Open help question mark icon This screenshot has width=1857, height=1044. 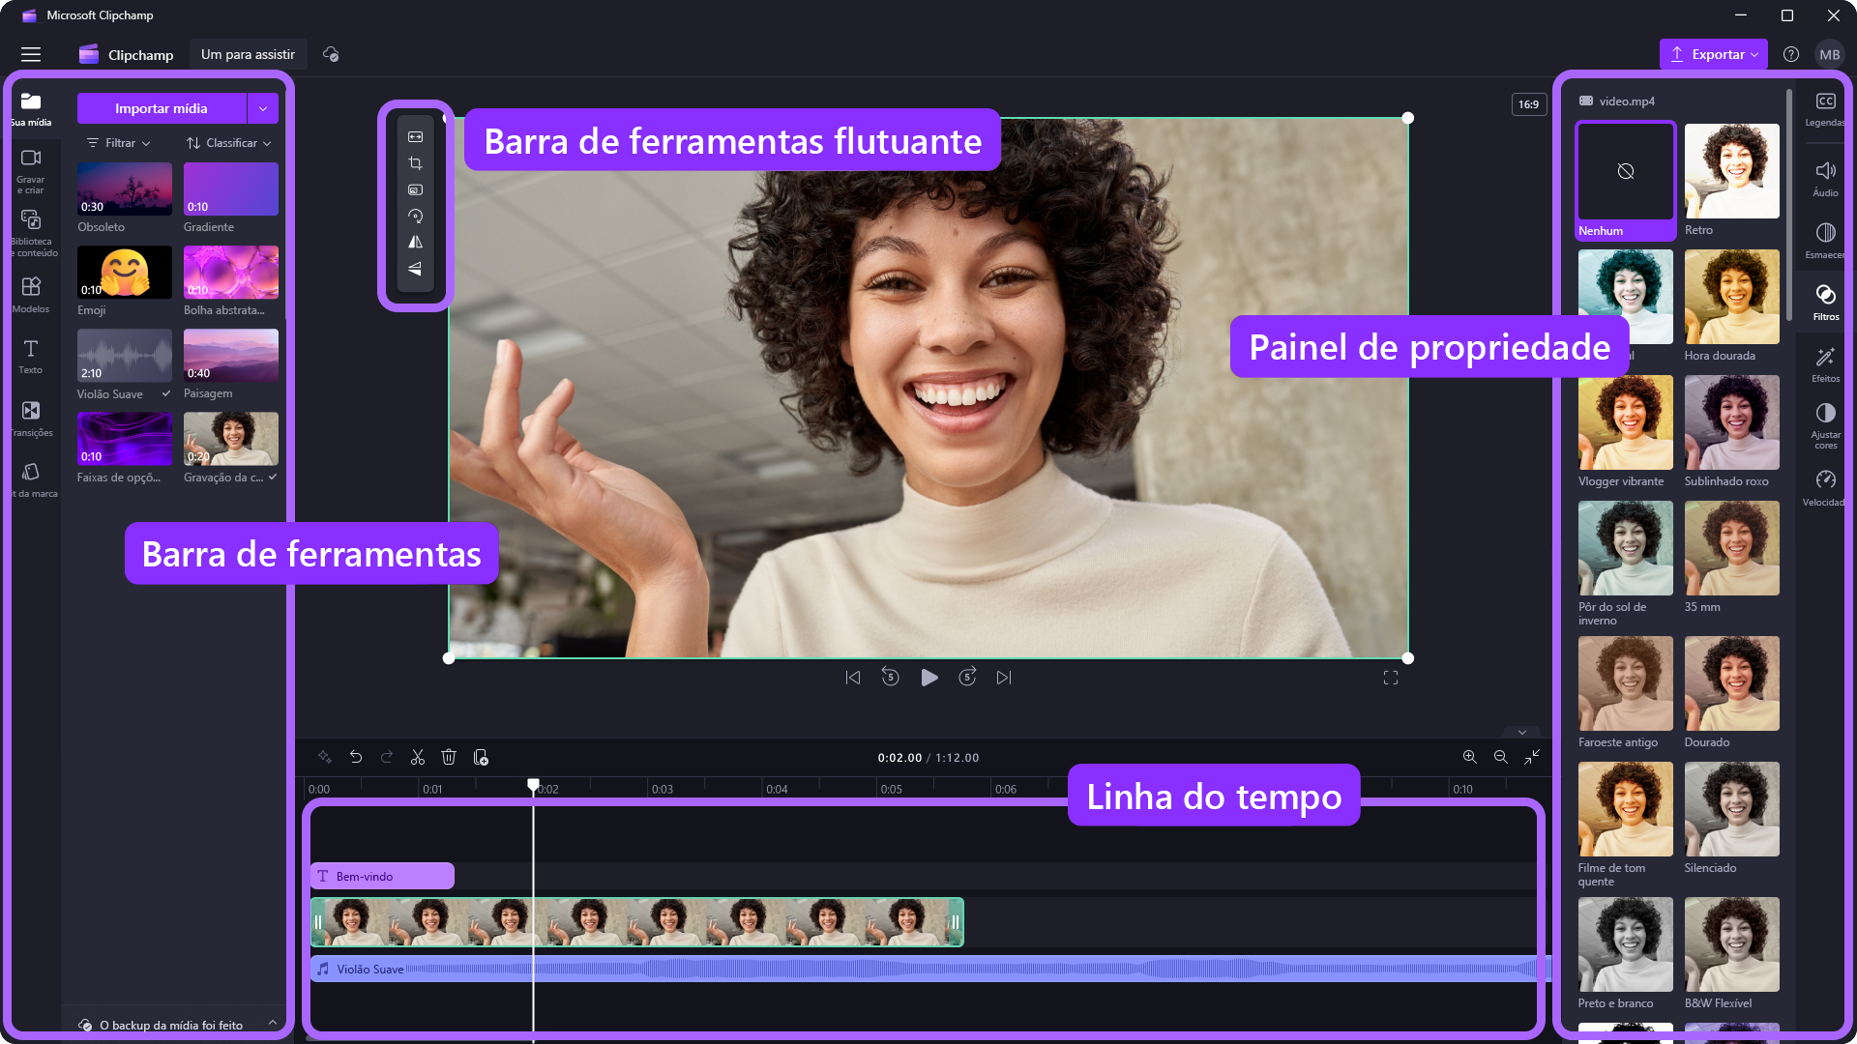point(1791,54)
